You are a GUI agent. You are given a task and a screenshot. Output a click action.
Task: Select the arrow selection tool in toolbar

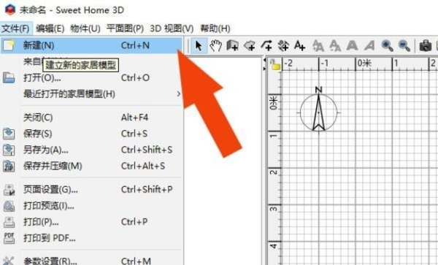[x=199, y=45]
